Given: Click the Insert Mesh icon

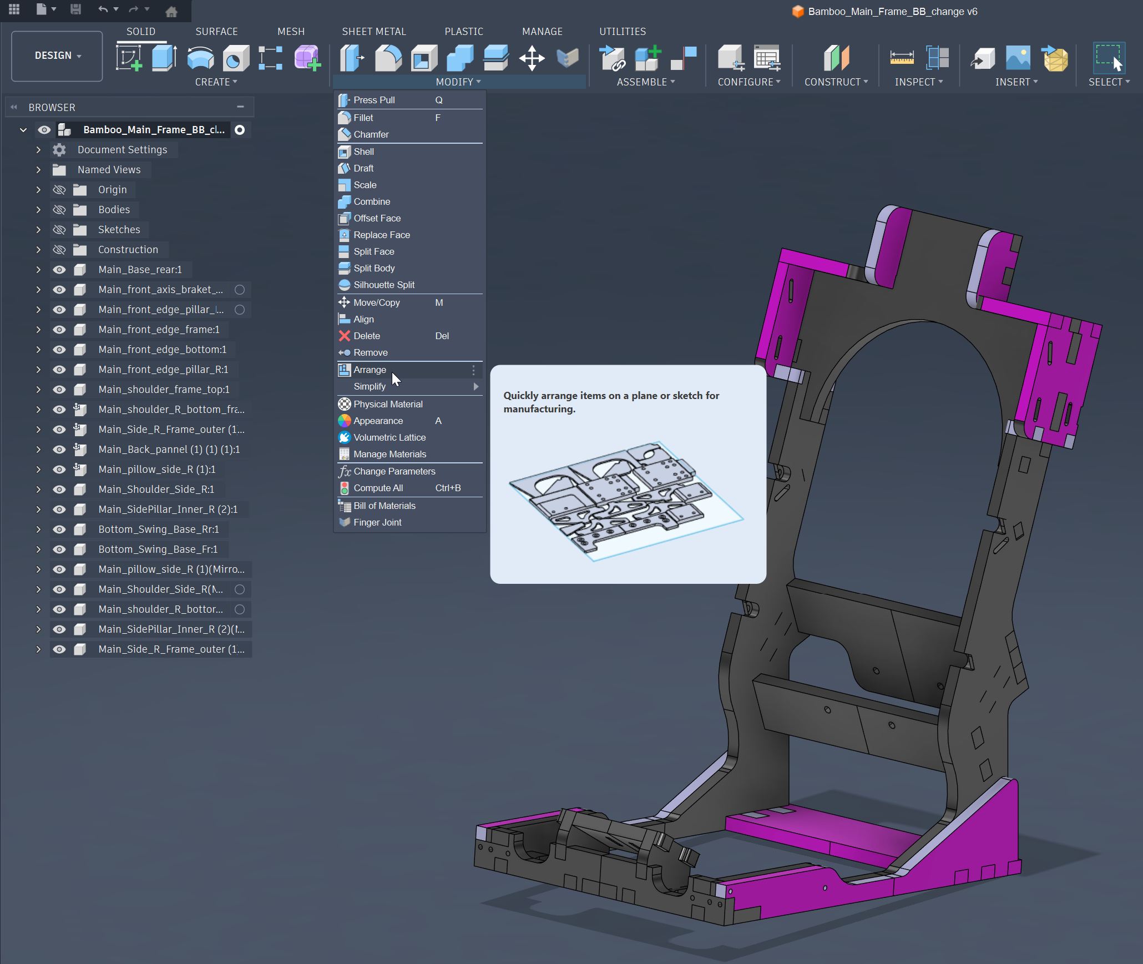Looking at the screenshot, I should point(1055,58).
